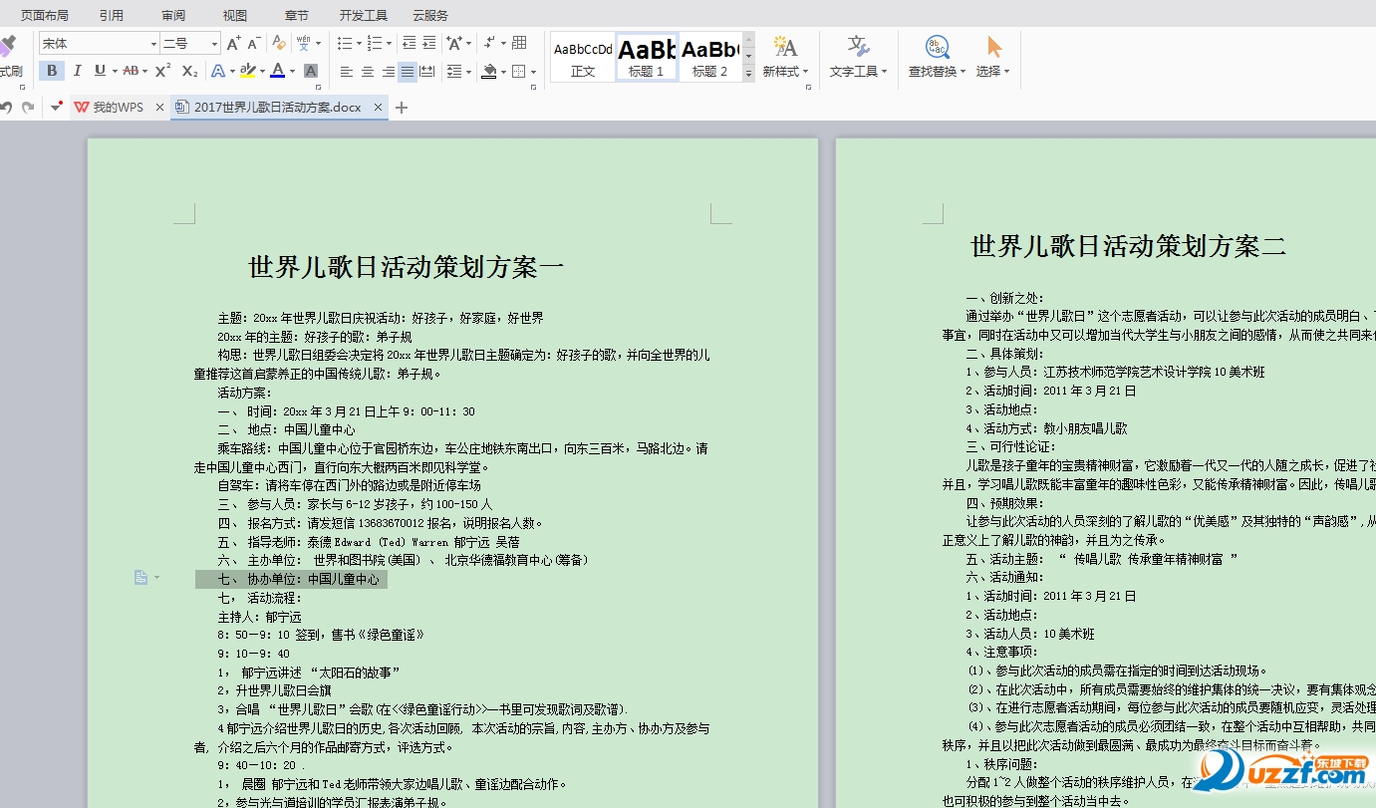Open 审阅 ribbon tab
The width and height of the screenshot is (1376, 808).
coord(173,15)
